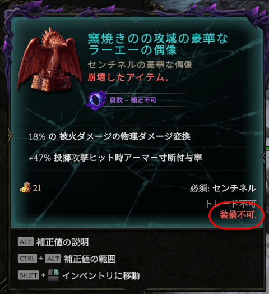Click the ALT key badge beside 補正値の説明
The height and width of the screenshot is (294, 269).
click(26, 242)
